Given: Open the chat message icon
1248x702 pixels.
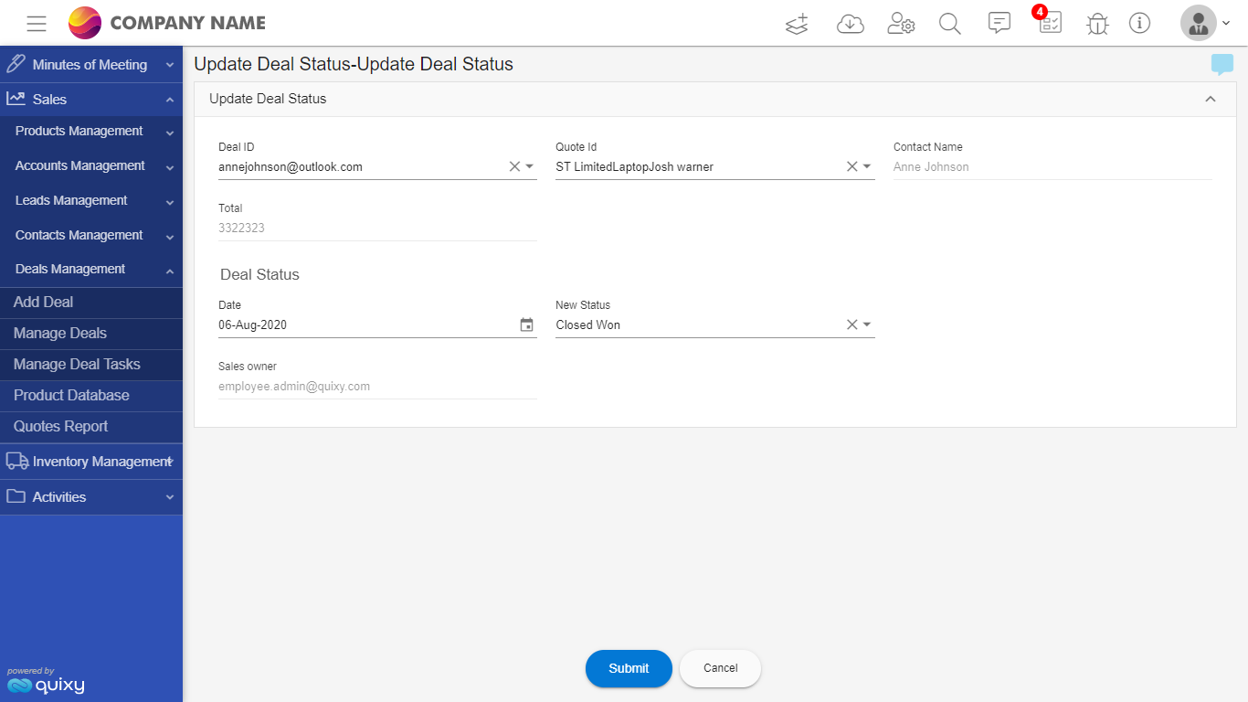Looking at the screenshot, I should pyautogui.click(x=999, y=23).
